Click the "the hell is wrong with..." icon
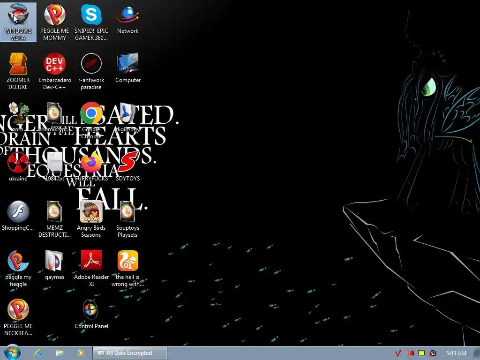Viewport: 480px width, 360px height. click(x=127, y=269)
